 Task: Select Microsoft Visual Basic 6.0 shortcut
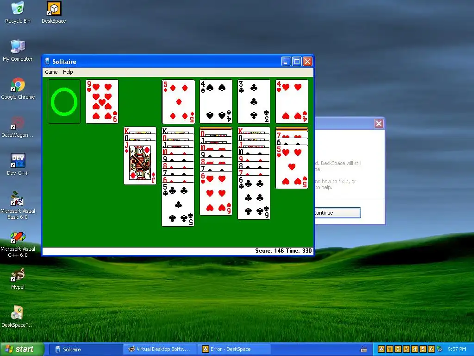tap(18, 205)
